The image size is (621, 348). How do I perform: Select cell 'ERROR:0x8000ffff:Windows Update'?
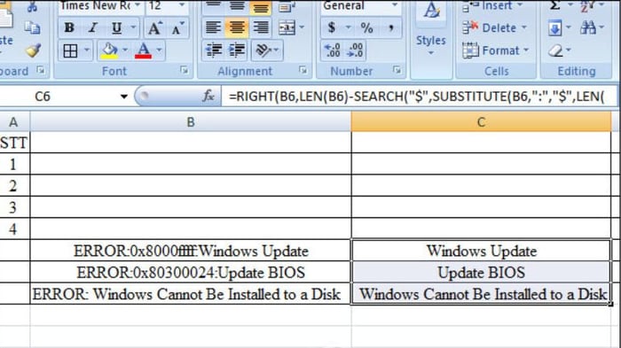click(x=191, y=251)
